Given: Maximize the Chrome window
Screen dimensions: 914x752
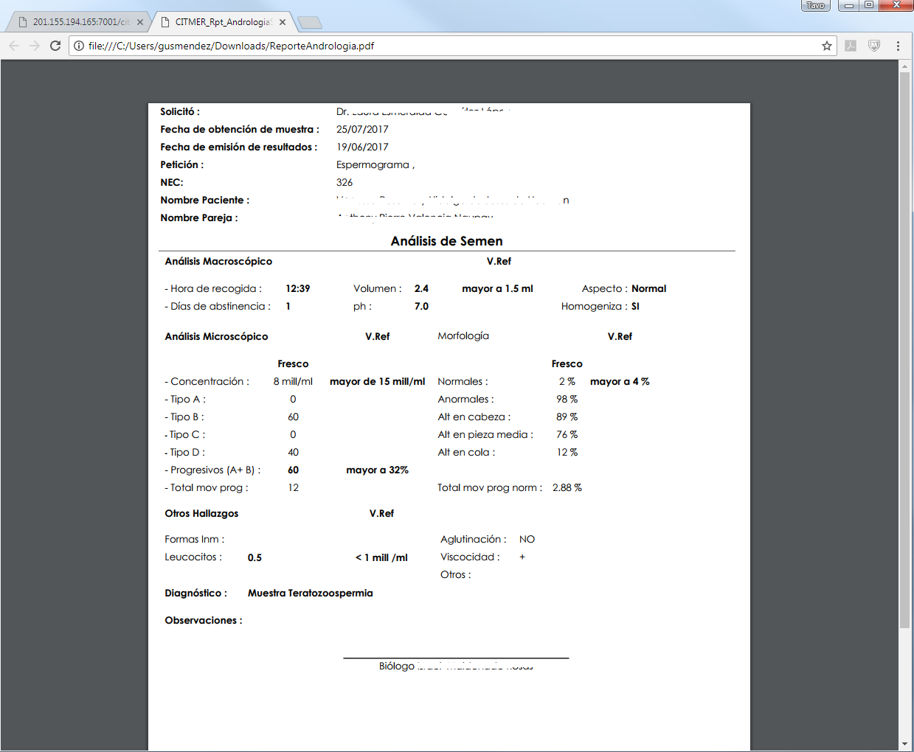Looking at the screenshot, I should coord(869,5).
